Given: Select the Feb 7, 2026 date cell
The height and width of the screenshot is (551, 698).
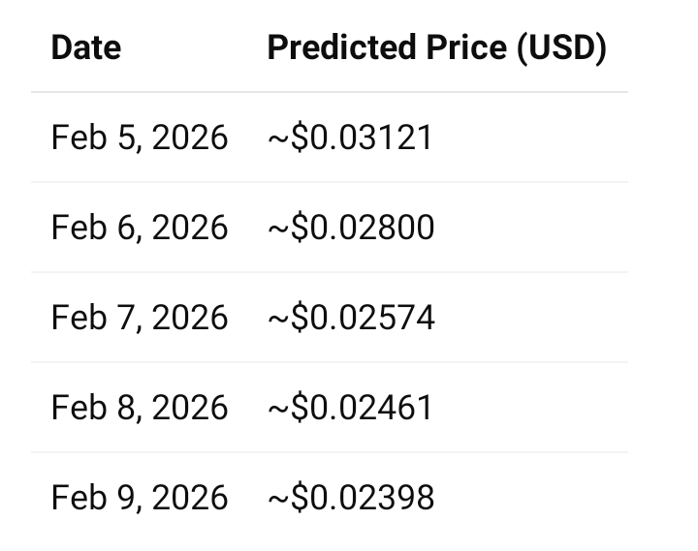Looking at the screenshot, I should pyautogui.click(x=140, y=318).
